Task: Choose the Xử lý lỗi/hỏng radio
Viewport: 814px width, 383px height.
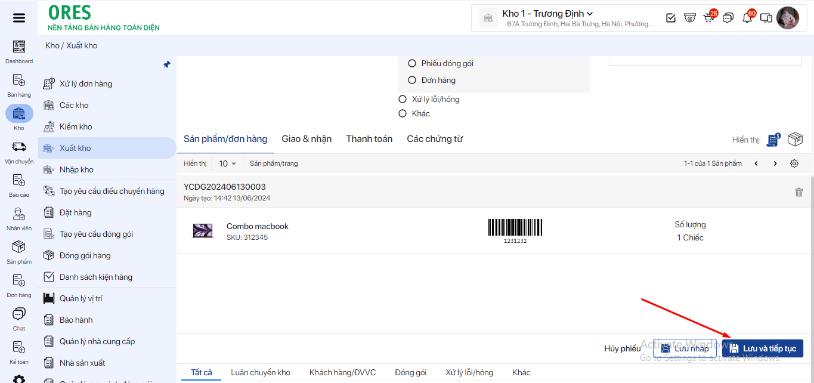Action: [403, 99]
